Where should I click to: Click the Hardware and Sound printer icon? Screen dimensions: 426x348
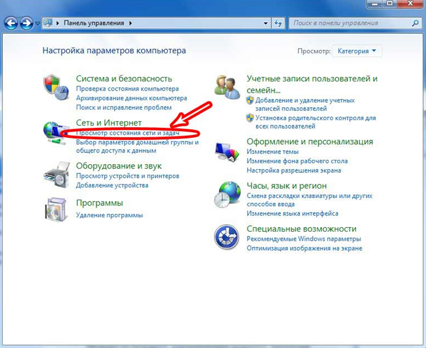pyautogui.click(x=56, y=174)
